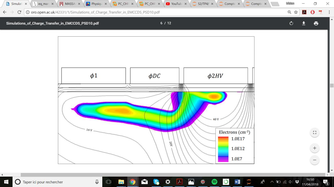Click the fit to page button
The width and height of the screenshot is (334, 187).
tap(315, 132)
